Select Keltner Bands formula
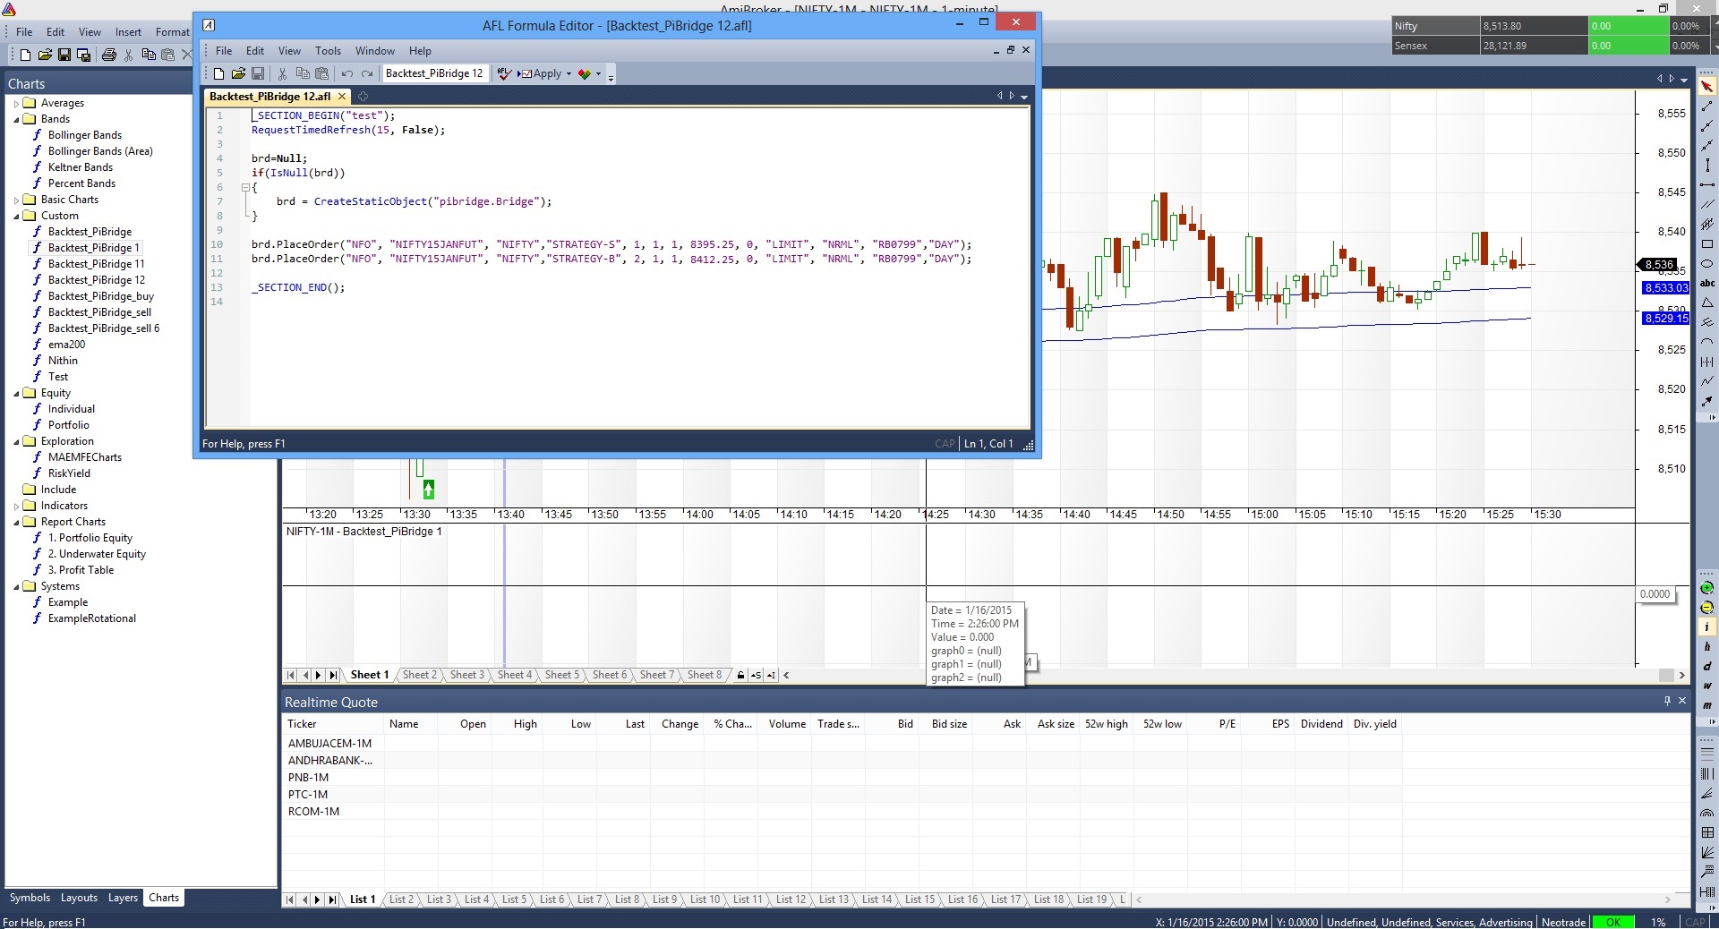Screen dimensions: 1719x929 click(x=81, y=167)
